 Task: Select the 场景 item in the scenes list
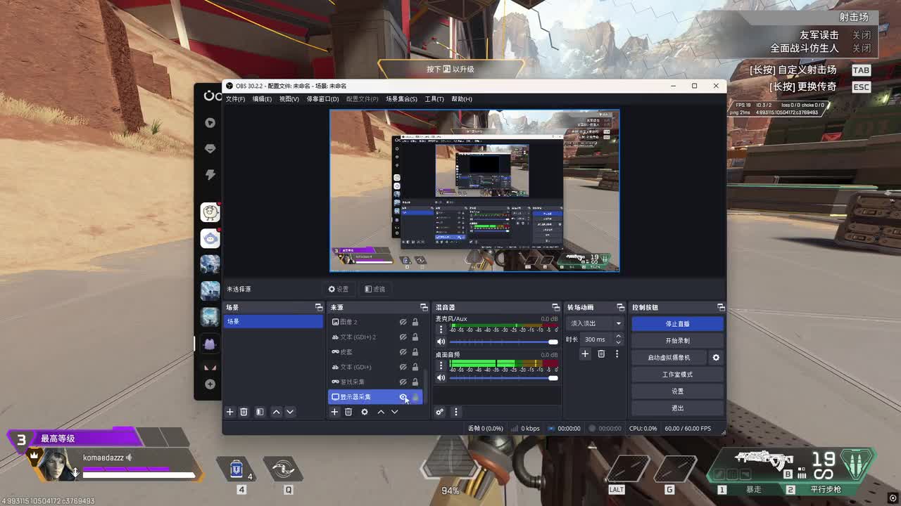(273, 321)
